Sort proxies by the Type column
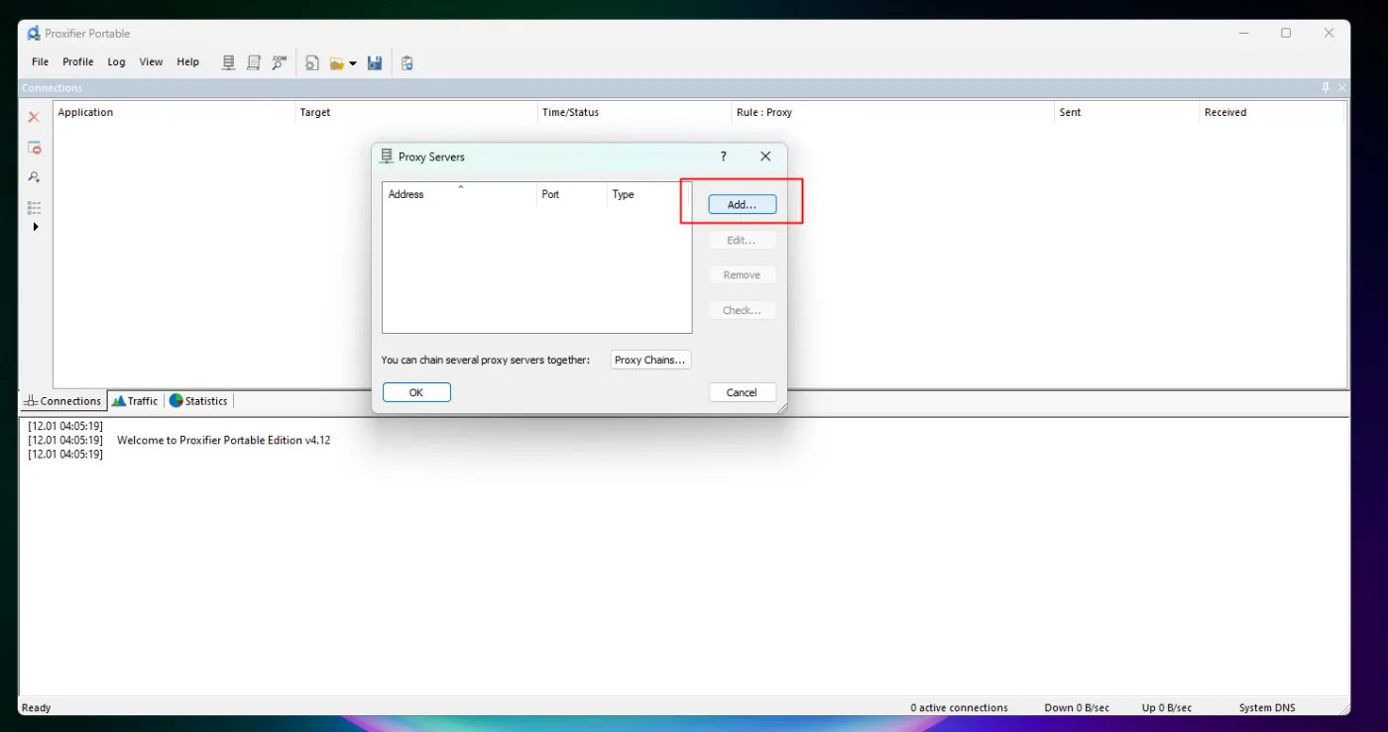This screenshot has width=1388, height=732. (x=648, y=194)
